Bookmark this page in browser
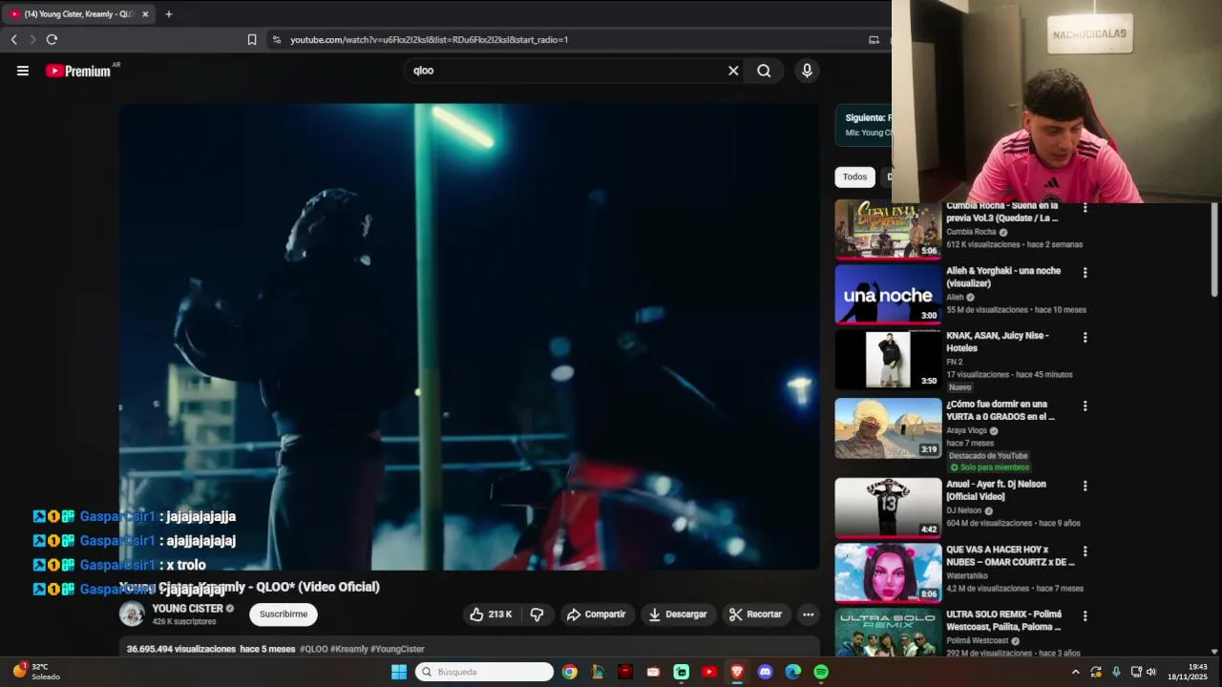Viewport: 1222px width, 687px height. click(x=252, y=39)
